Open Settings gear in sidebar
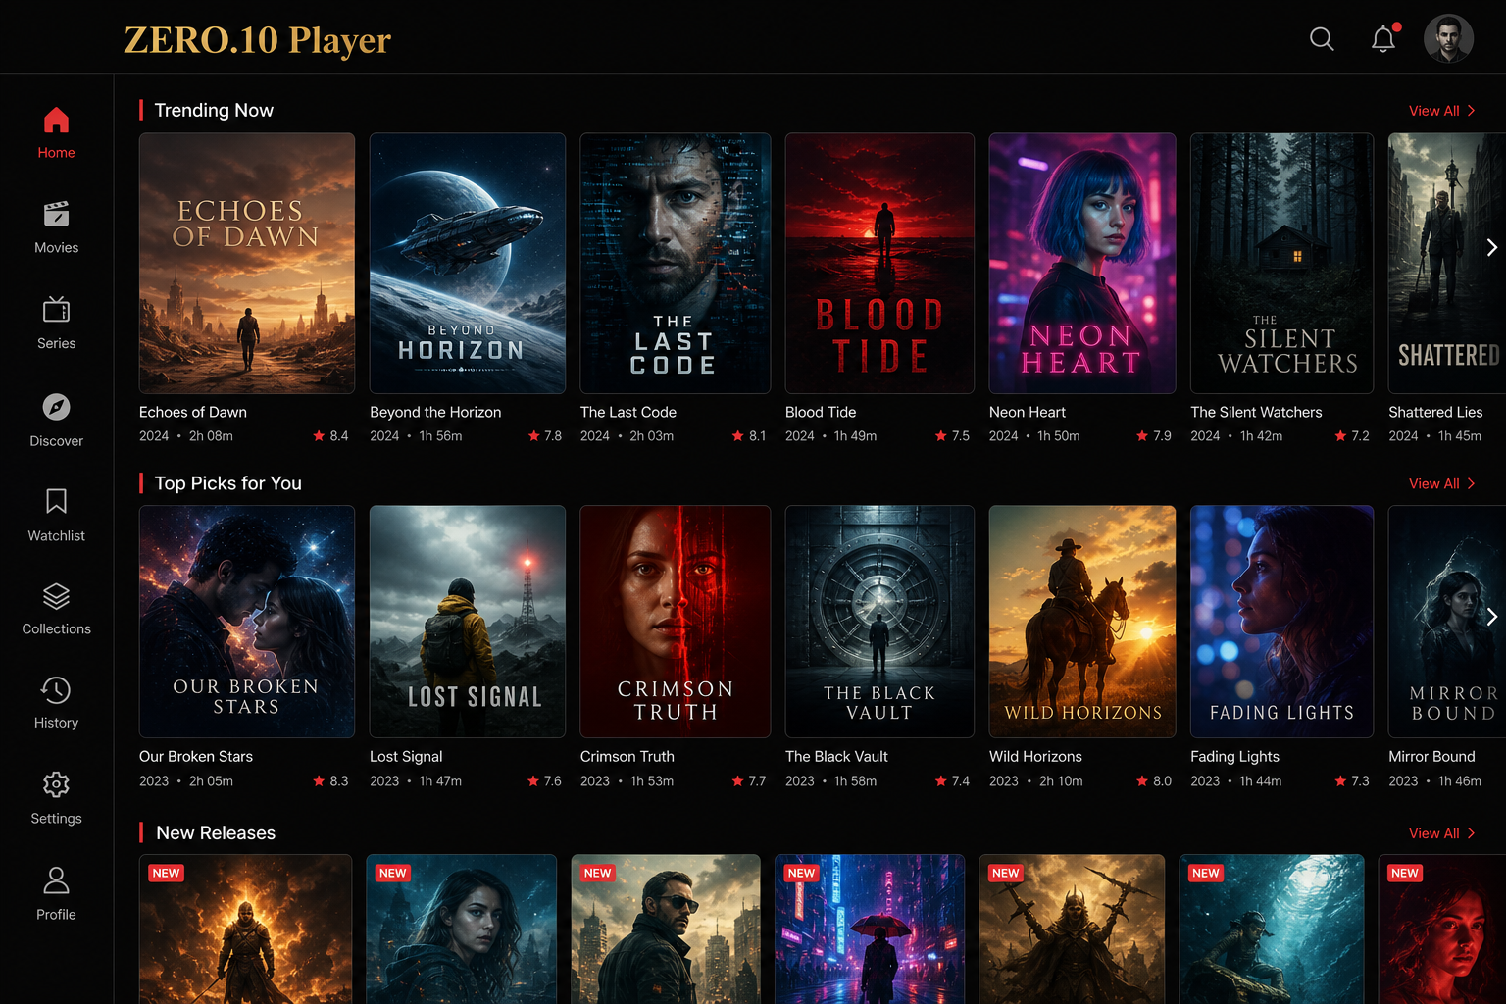The width and height of the screenshot is (1506, 1004). (x=56, y=784)
